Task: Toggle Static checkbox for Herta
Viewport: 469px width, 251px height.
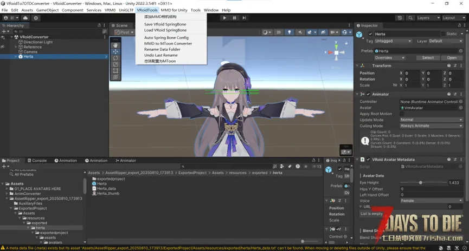Action: tap(443, 34)
